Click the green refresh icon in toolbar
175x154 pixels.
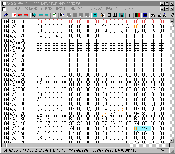[54, 15]
